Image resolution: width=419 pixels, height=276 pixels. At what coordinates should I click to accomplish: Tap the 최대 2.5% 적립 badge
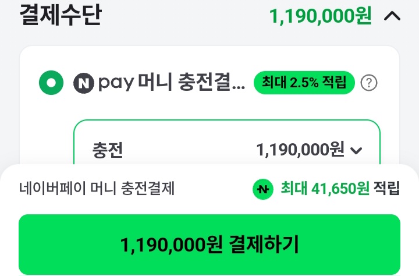click(x=304, y=83)
